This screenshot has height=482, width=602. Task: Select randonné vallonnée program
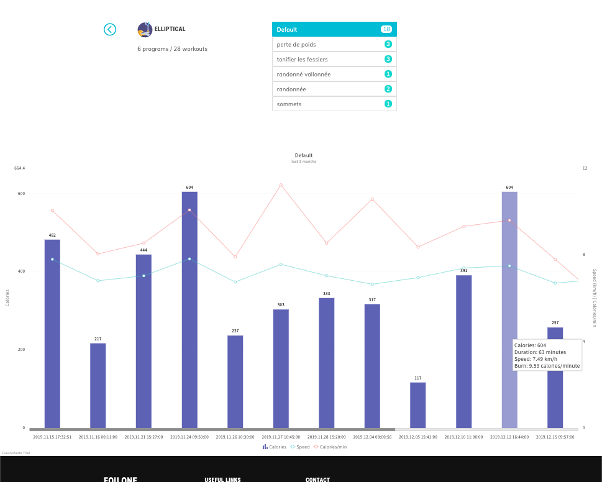point(334,74)
